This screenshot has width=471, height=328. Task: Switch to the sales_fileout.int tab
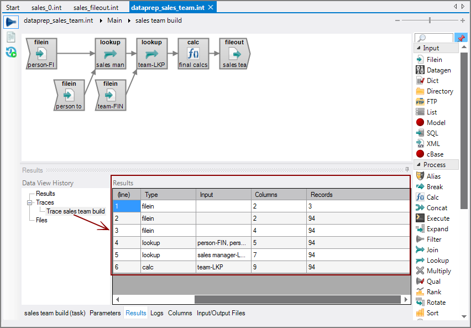click(97, 7)
